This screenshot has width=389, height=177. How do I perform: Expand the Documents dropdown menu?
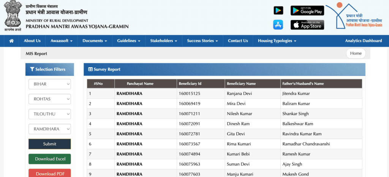(x=95, y=41)
